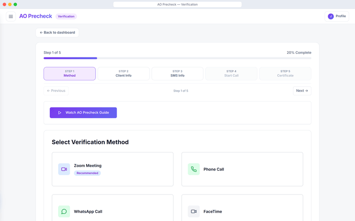Open the Profile button
Screen dimensions: 355x221
coord(337,16)
